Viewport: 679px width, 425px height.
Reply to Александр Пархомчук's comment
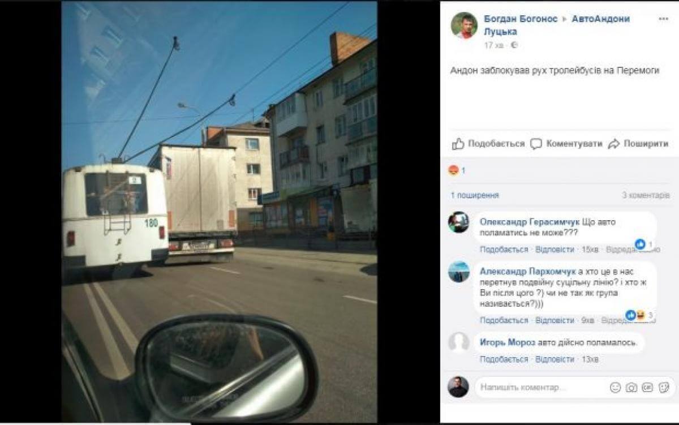pyautogui.click(x=555, y=320)
